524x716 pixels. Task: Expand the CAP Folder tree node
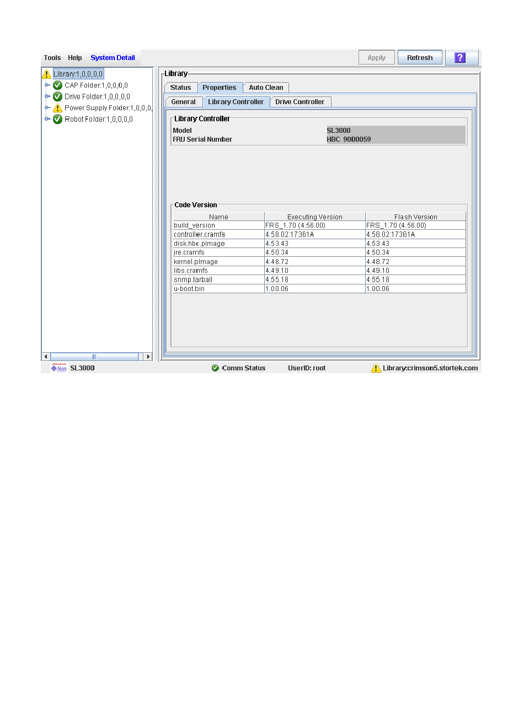47,85
